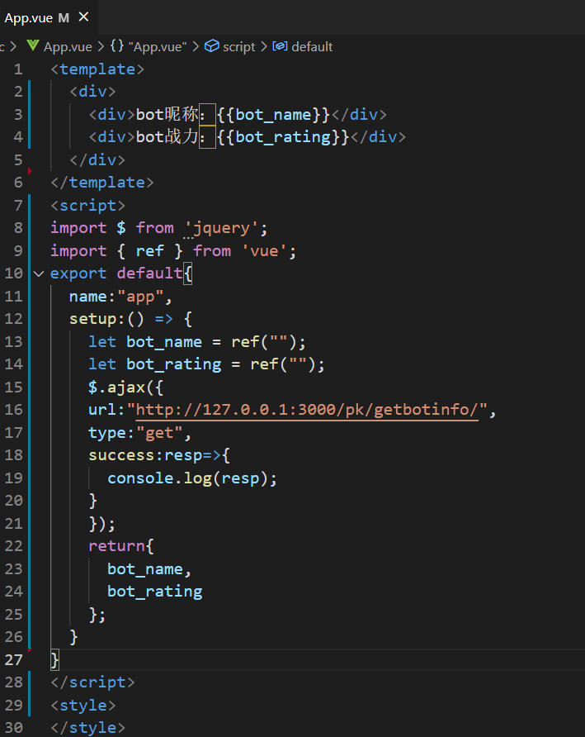The height and width of the screenshot is (737, 585).
Task: Click the opening style tag on line 29
Action: pos(83,706)
